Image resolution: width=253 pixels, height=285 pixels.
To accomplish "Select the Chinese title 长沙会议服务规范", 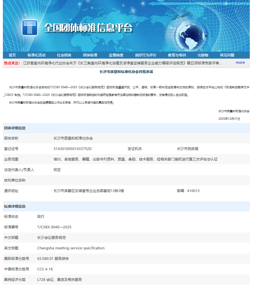I will pos(52,238).
